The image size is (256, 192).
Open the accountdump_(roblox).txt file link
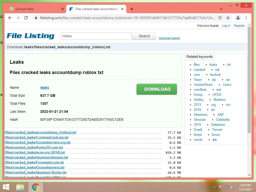pyautogui.click(x=40, y=132)
